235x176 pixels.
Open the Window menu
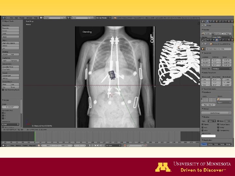(29, 18)
